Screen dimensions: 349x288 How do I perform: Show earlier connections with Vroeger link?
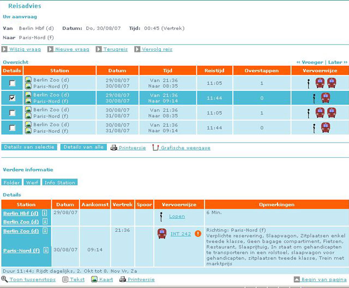click(x=311, y=63)
